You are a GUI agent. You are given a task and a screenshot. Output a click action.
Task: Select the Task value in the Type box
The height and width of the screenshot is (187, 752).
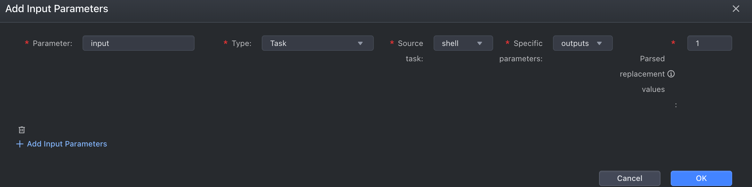pyautogui.click(x=278, y=43)
